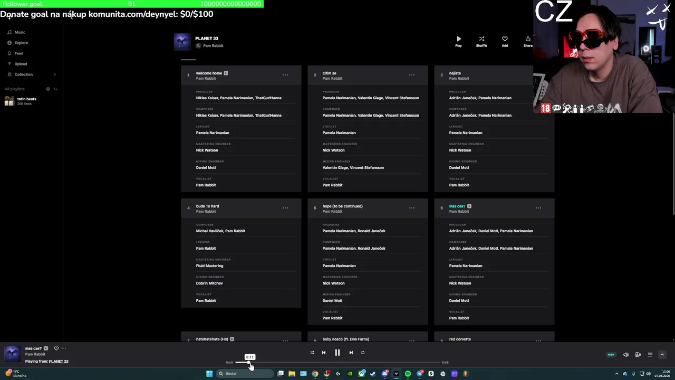Viewport: 675px width, 380px height.
Task: Open Spotify from the taskbar
Action: click(x=408, y=374)
